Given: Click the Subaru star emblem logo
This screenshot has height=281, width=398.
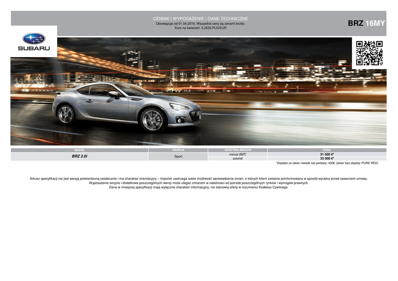Looking at the screenshot, I should 34,38.
